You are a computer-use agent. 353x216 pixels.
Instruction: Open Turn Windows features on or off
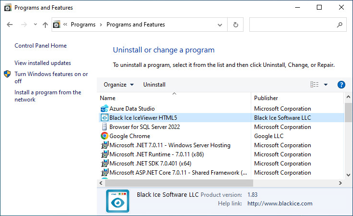coord(51,77)
